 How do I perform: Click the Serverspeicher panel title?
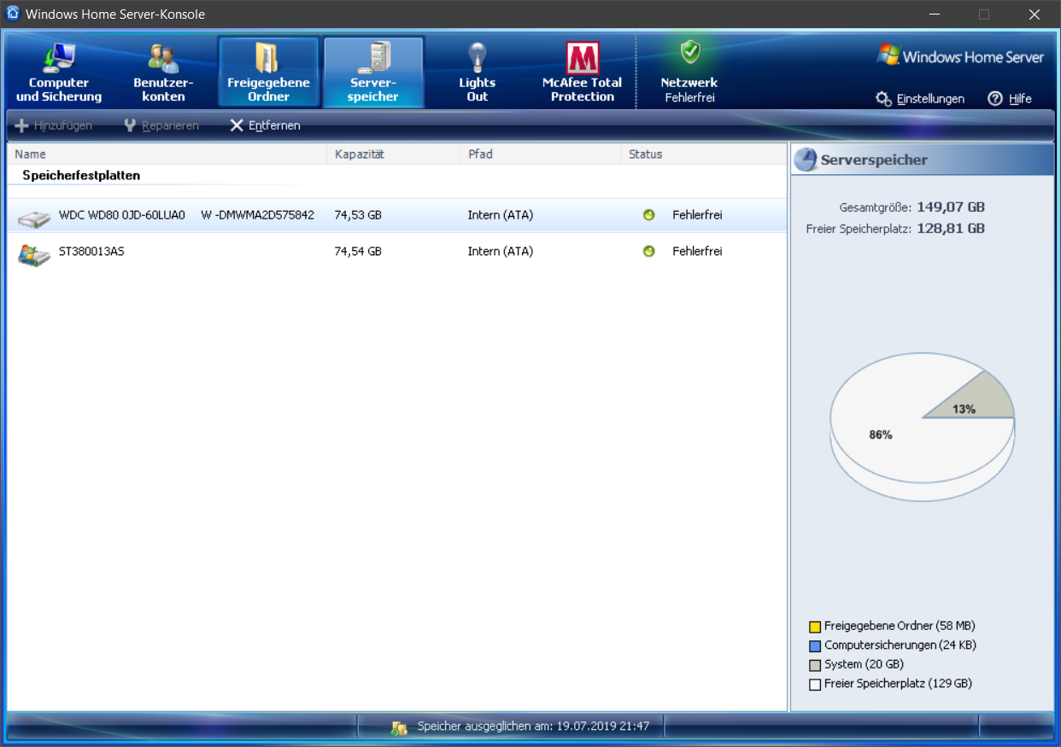pyautogui.click(x=874, y=160)
